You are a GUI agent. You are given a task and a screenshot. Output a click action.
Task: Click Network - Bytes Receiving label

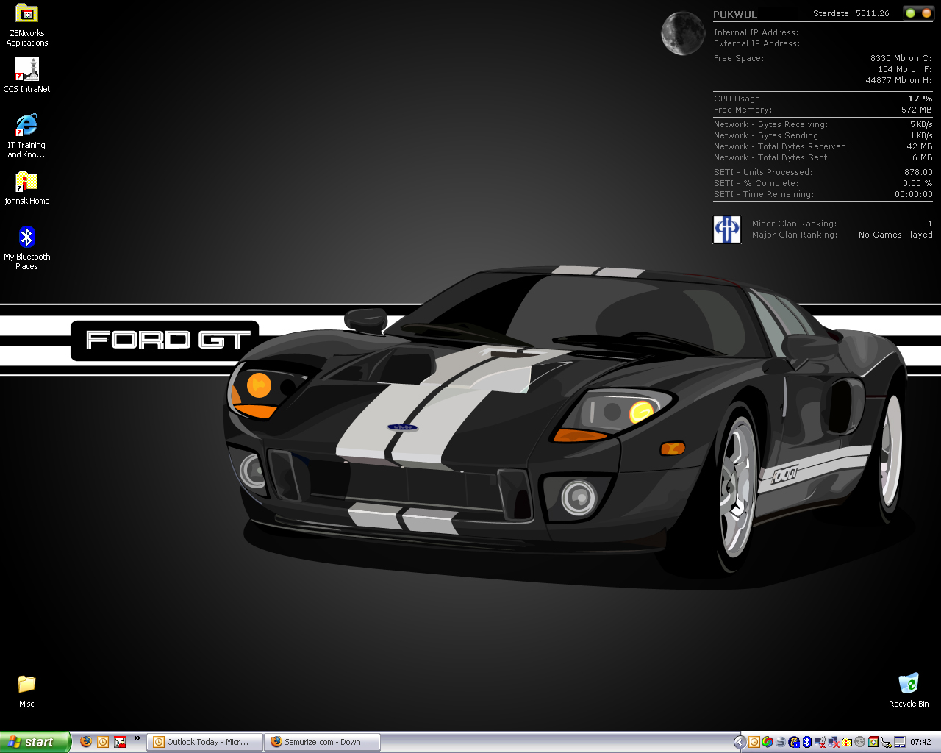pos(770,124)
